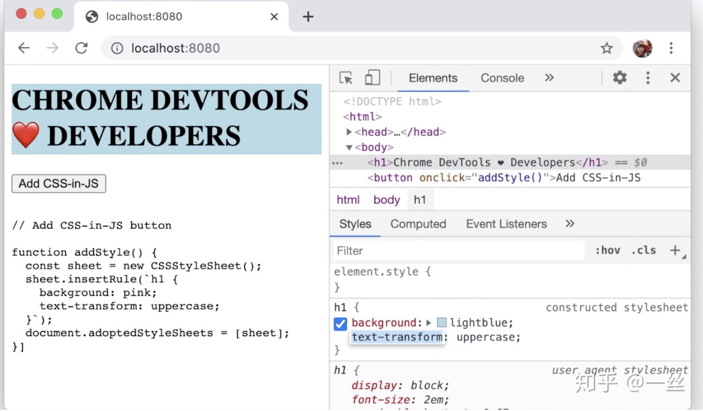Open the lightblue color swatch picker
The height and width of the screenshot is (411, 703).
[441, 323]
